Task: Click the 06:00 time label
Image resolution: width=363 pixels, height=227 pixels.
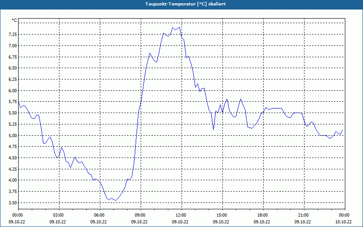Action: pyautogui.click(x=100, y=215)
